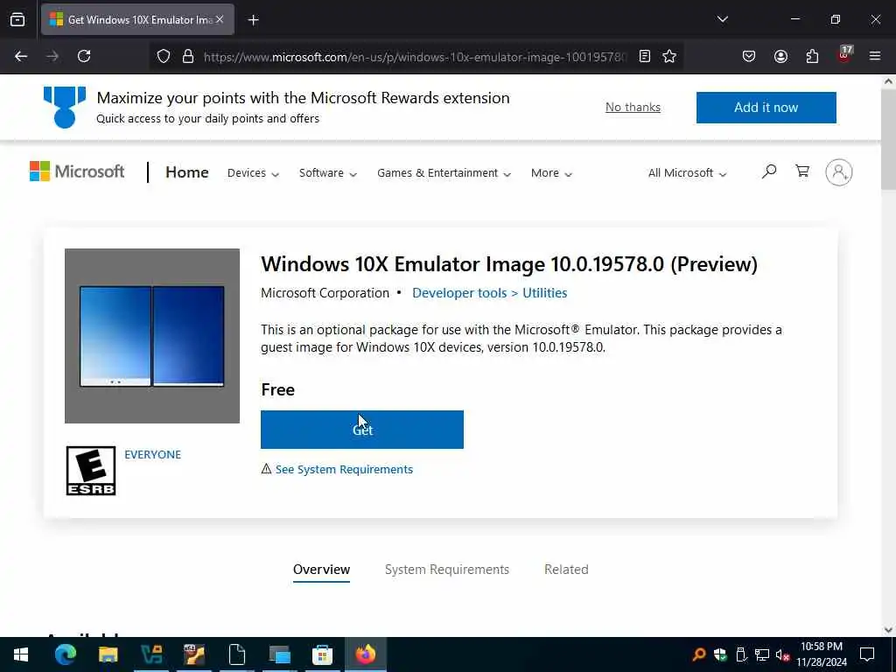Click the Microsoft logo

tap(77, 171)
